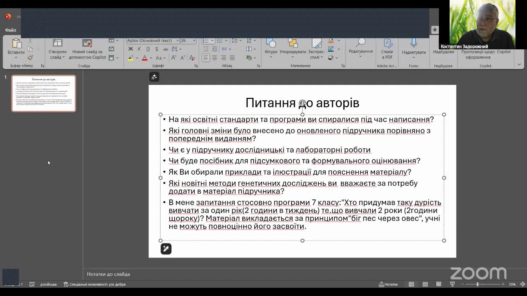527x296 pixels.
Task: Toggle bold (Ж) formatting
Action: point(131,49)
